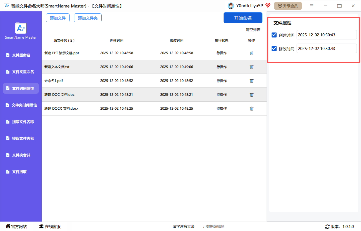This screenshot has width=361, height=231.
Task: Click the SmartName Master logo
Action: (x=21, y=28)
